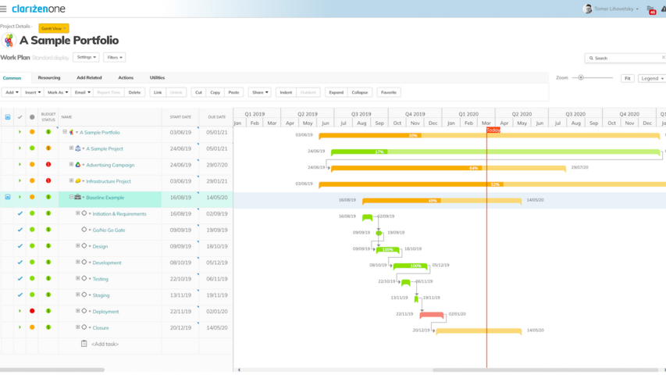
Task: Clear the search box with X icon
Action: [663, 58]
